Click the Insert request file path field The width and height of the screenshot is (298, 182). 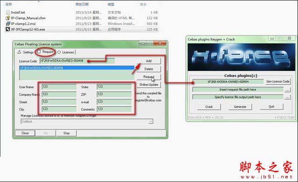pos(238,90)
